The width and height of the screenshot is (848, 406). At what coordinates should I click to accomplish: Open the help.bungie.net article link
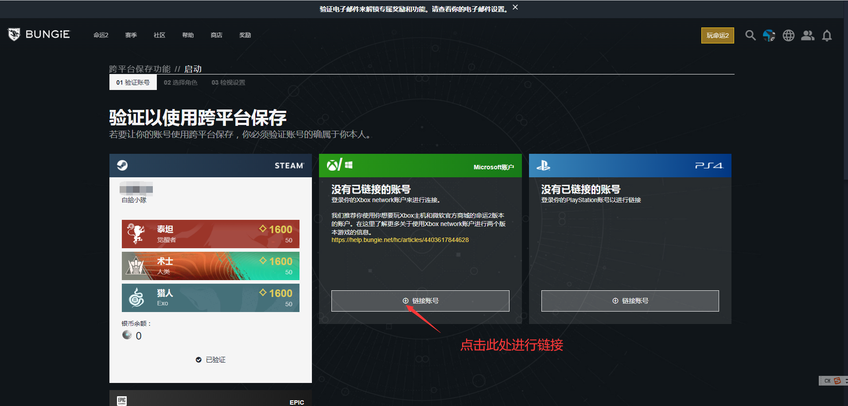coord(400,240)
